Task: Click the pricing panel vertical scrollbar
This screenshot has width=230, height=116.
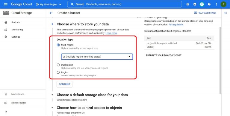Action: [x=220, y=60]
